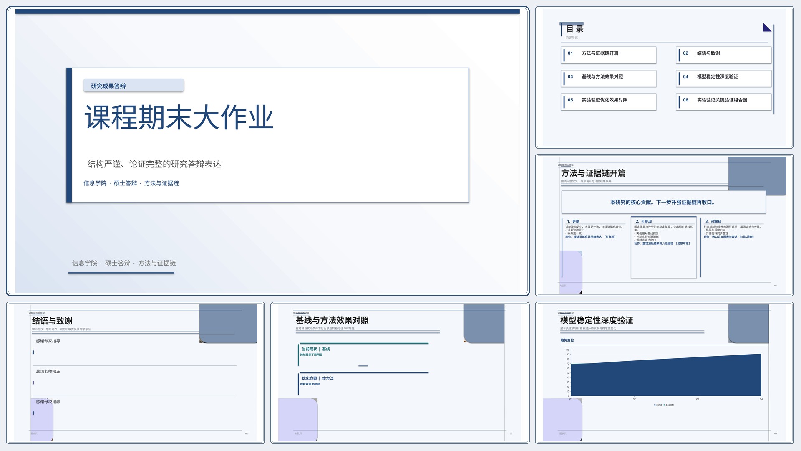Open the 目录 contents slide thumbnail
The height and width of the screenshot is (451, 801).
click(x=665, y=77)
